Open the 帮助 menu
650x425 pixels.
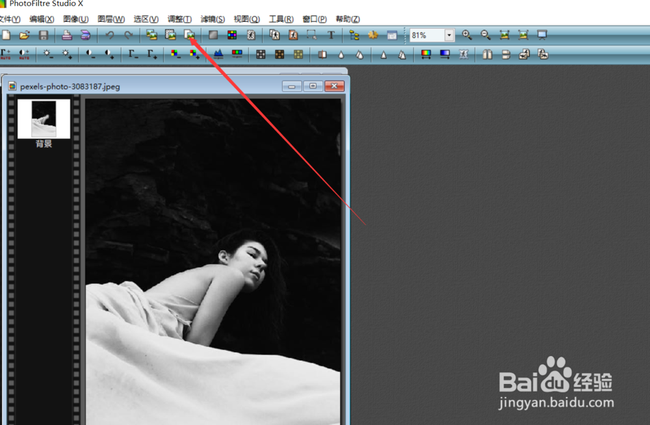(x=348, y=19)
